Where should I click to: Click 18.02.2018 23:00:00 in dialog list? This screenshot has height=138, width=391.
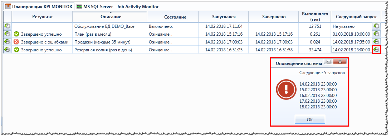tap(318, 107)
